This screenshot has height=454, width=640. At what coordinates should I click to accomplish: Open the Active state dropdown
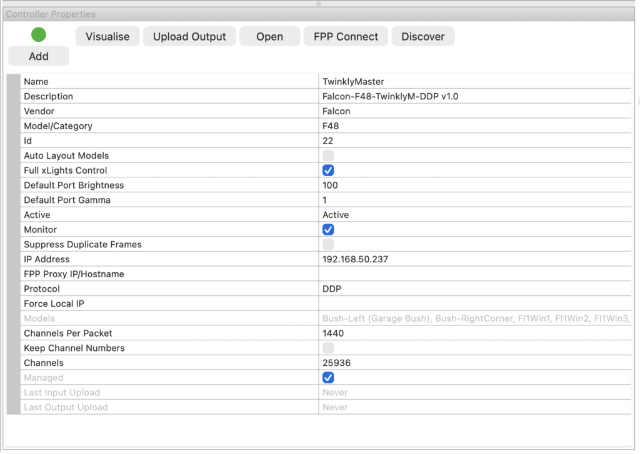(475, 215)
